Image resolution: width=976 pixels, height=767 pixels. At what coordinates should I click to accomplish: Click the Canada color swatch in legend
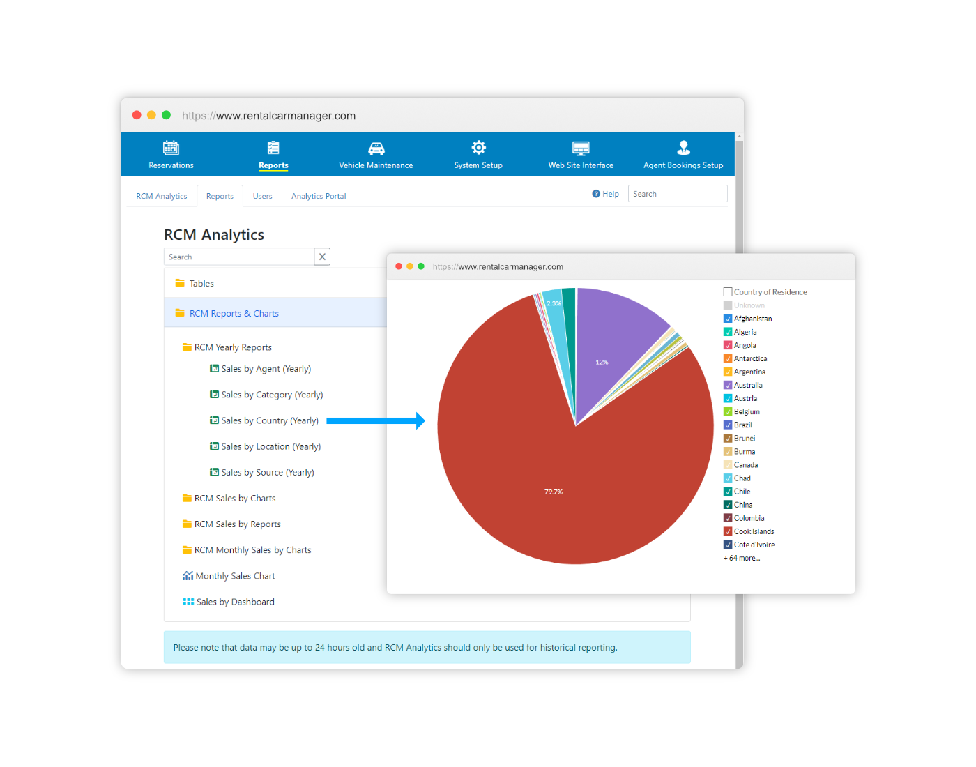click(x=727, y=464)
